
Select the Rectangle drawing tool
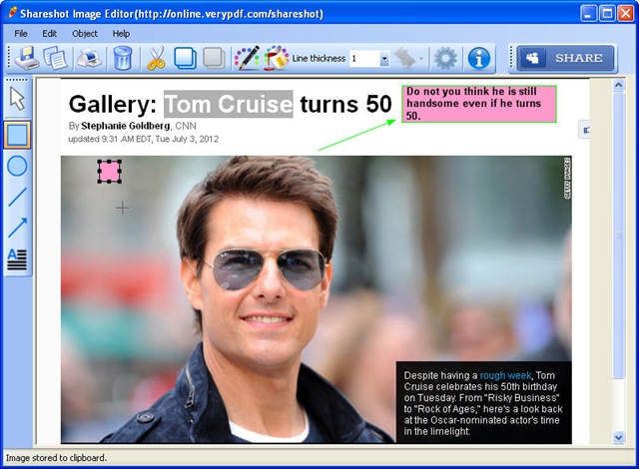coord(17,135)
